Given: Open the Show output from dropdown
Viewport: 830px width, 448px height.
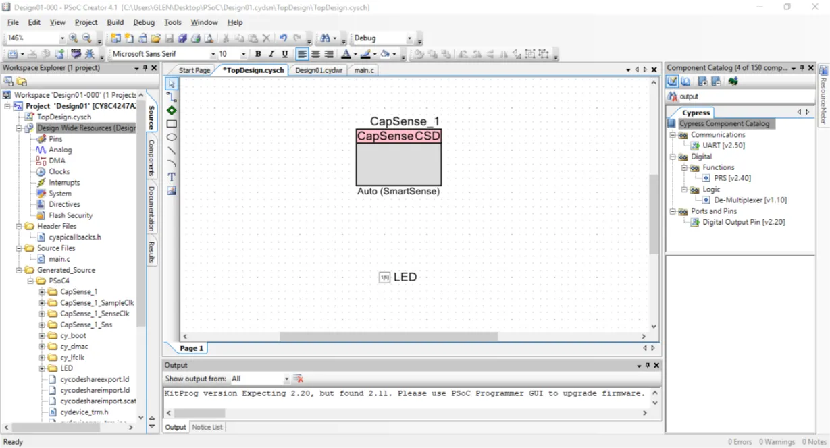Looking at the screenshot, I should pos(286,379).
